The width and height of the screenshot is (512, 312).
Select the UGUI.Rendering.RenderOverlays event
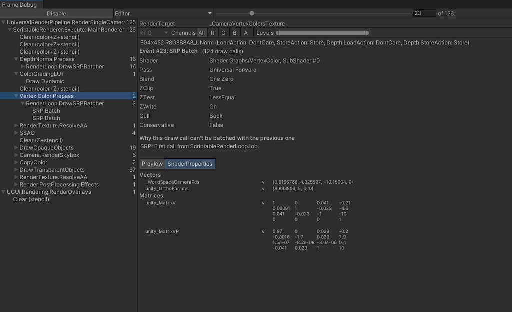(49, 192)
